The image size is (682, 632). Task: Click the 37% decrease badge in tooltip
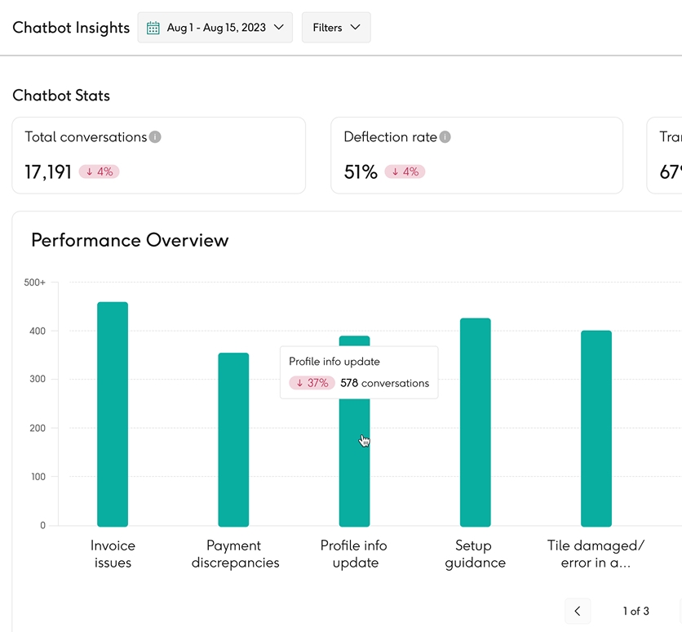click(312, 383)
